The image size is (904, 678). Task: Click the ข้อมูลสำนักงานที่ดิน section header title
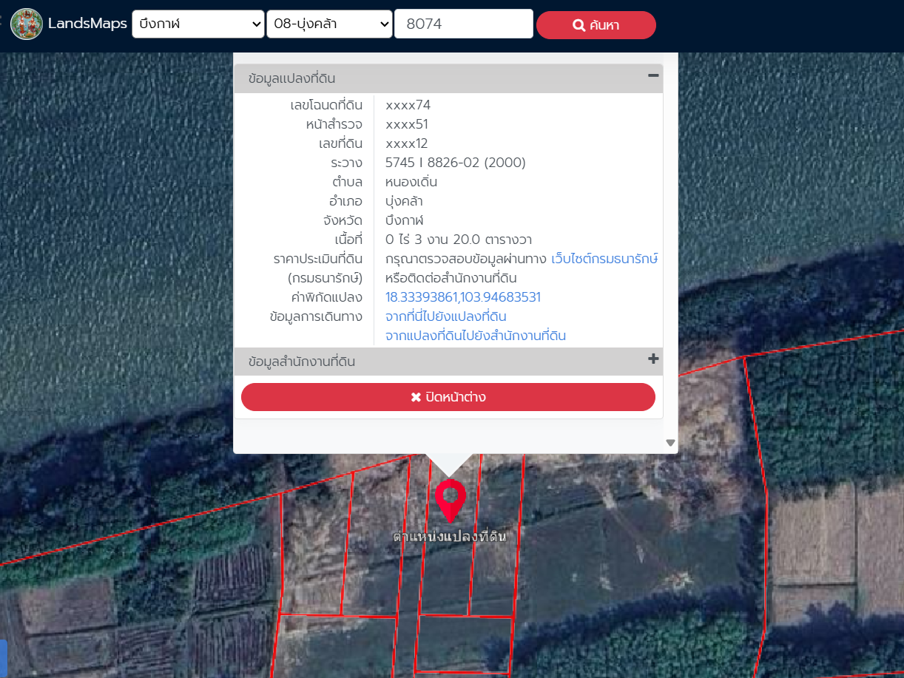[x=302, y=362]
